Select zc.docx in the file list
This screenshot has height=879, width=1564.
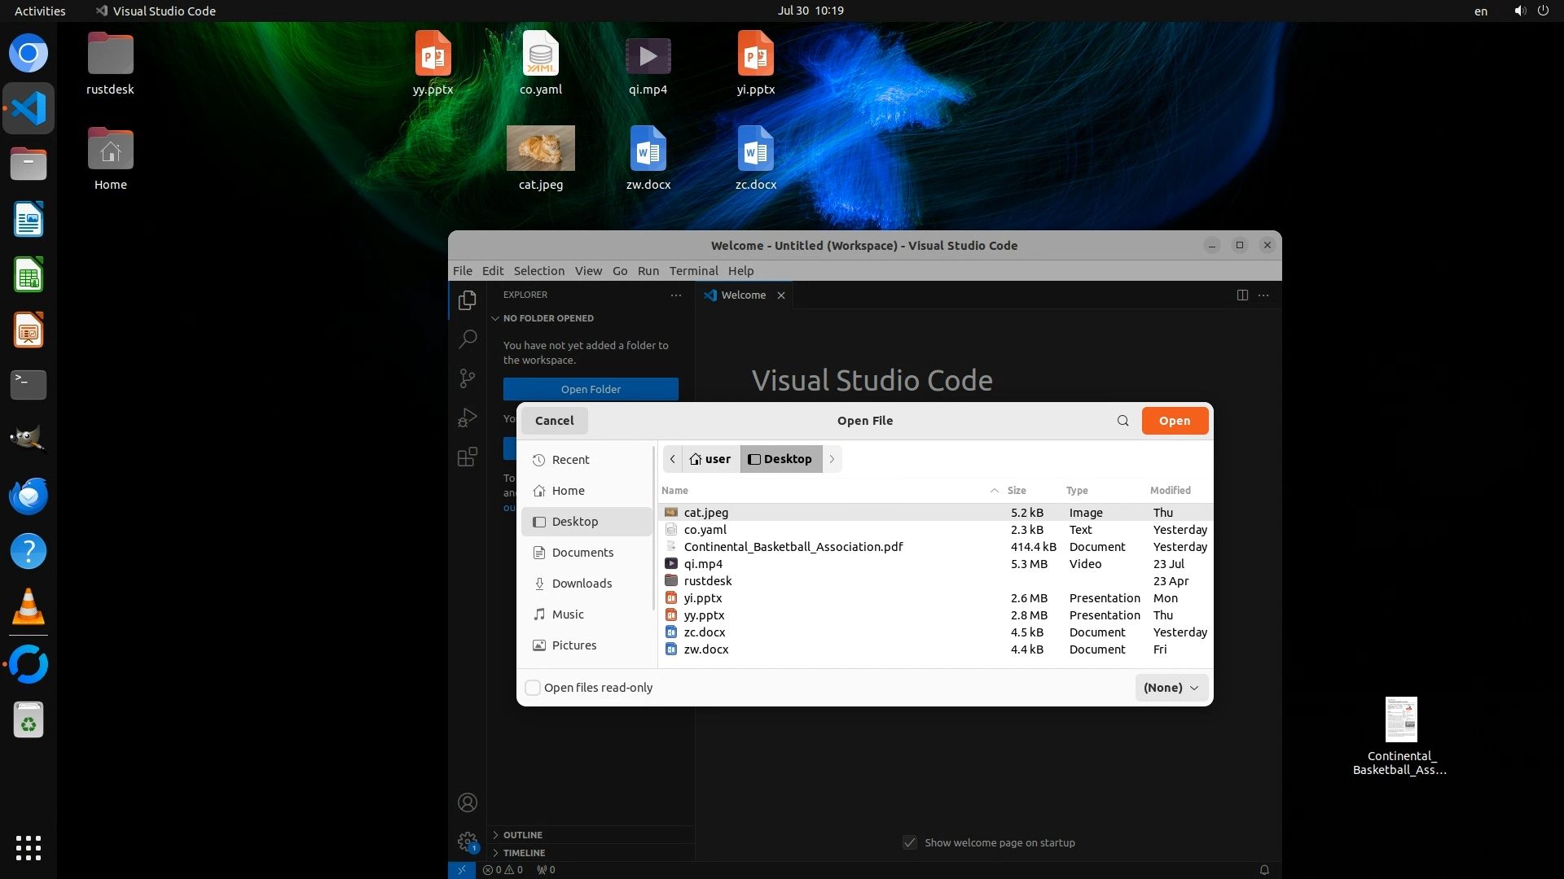tap(705, 632)
